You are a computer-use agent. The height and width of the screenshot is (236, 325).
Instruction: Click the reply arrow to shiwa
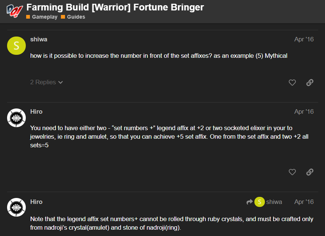click(x=250, y=202)
